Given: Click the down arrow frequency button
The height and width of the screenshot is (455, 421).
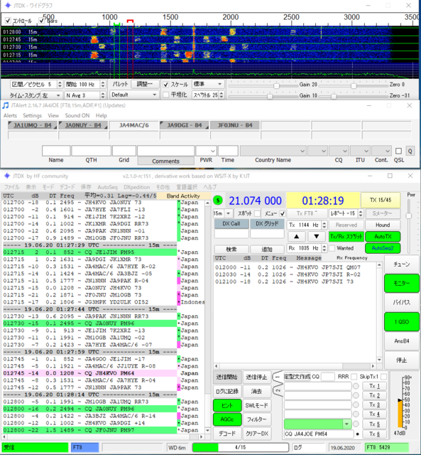Looking at the screenshot, I should pyautogui.click(x=317, y=237).
